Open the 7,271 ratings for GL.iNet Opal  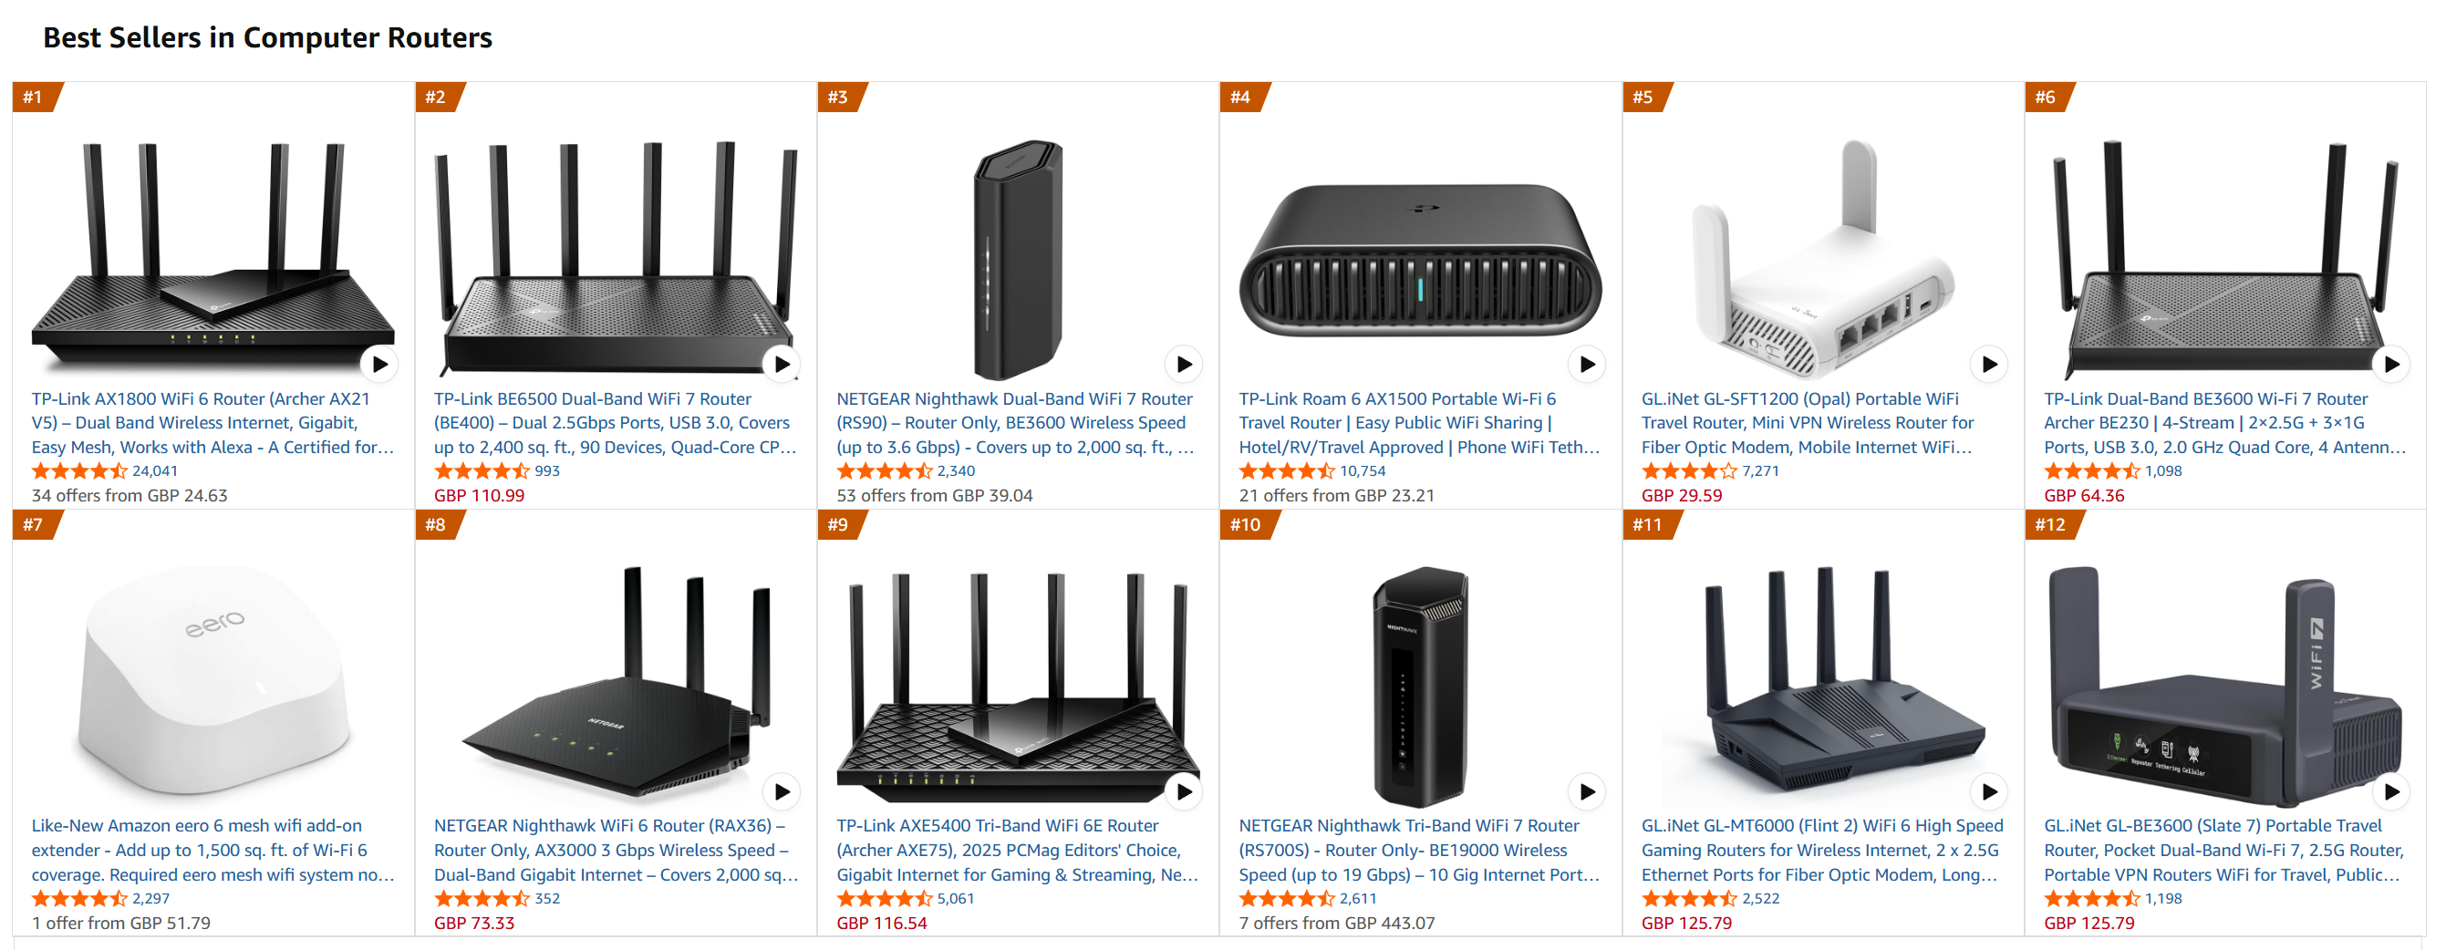click(x=1759, y=470)
